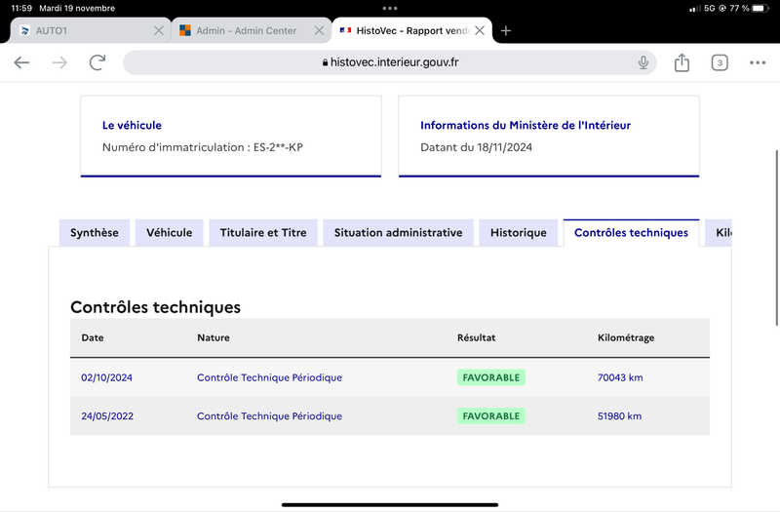Show the open tabs counter

click(720, 62)
